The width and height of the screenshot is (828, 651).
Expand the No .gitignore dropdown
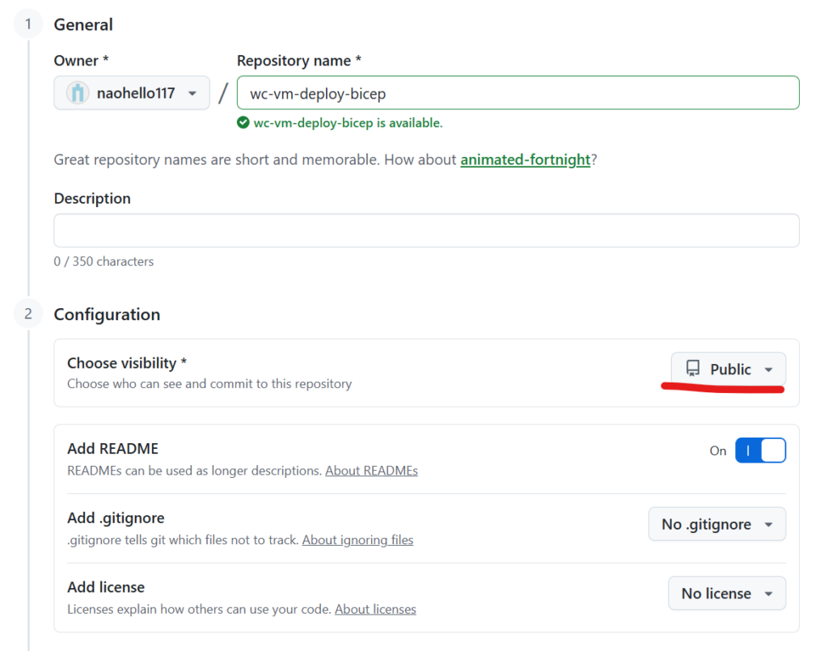tap(717, 524)
